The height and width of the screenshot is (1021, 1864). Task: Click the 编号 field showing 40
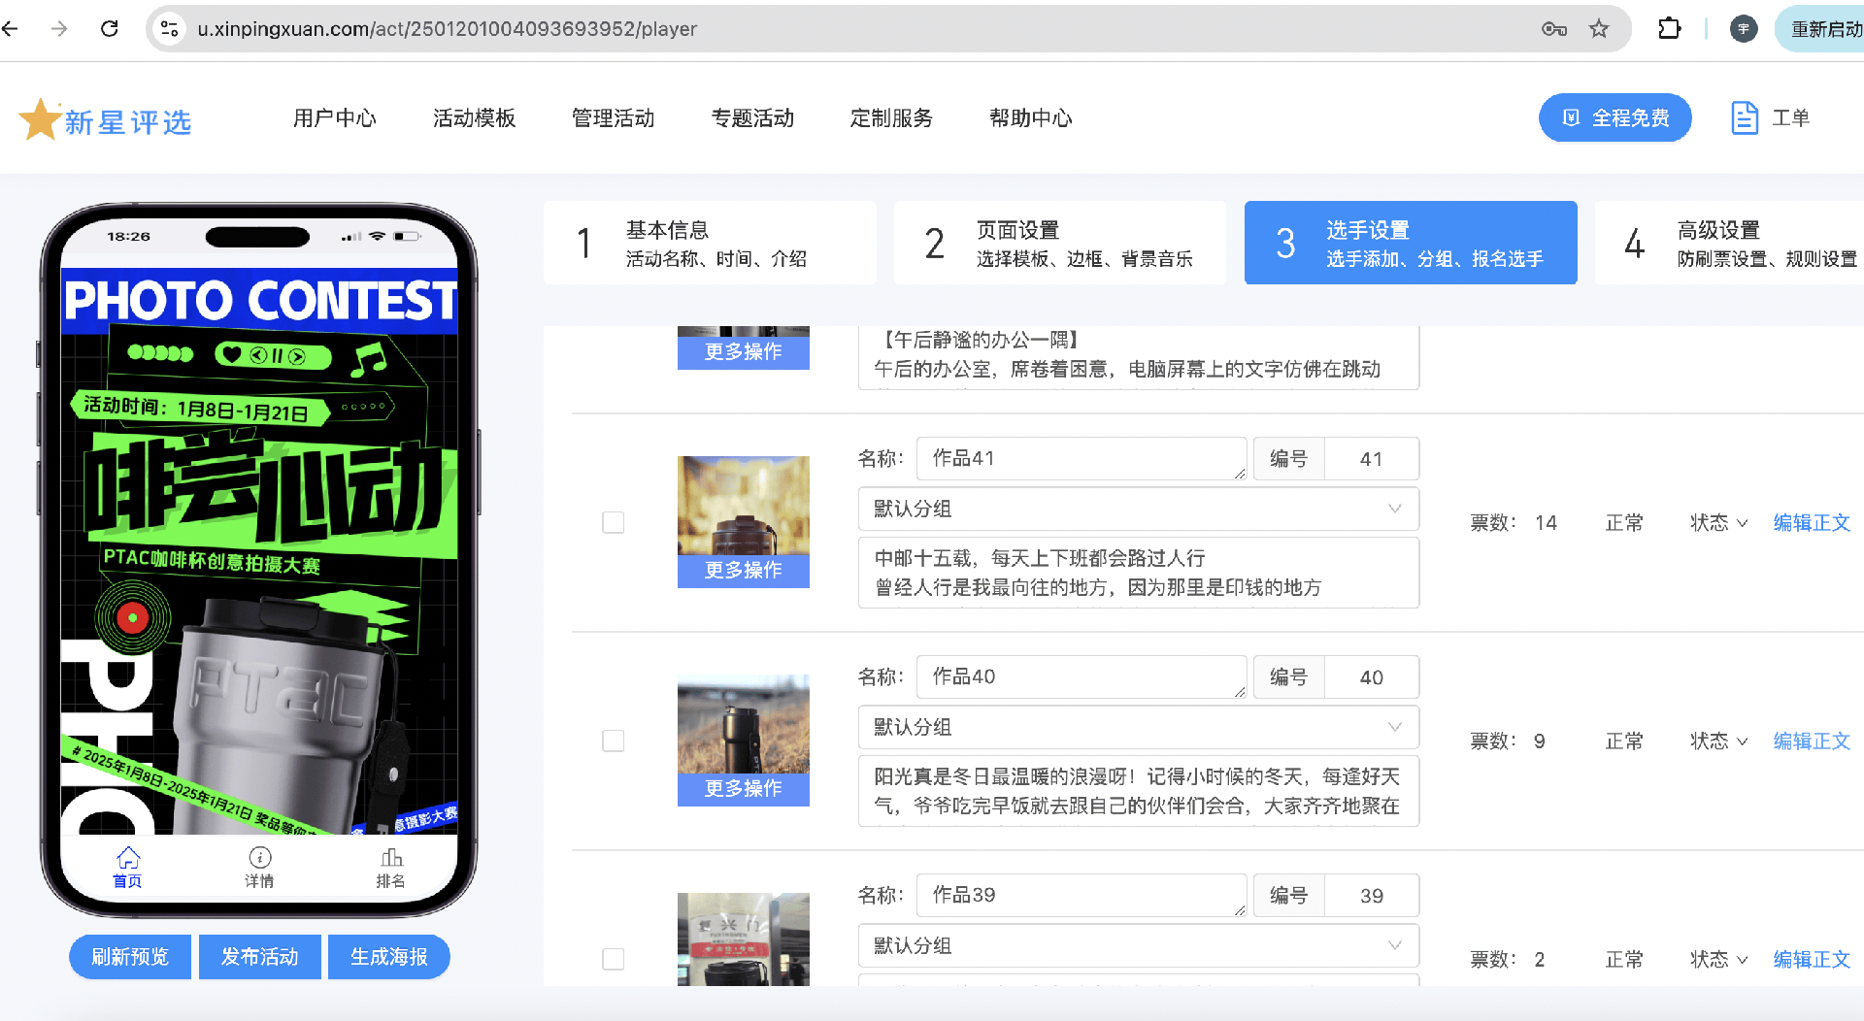[1372, 676]
